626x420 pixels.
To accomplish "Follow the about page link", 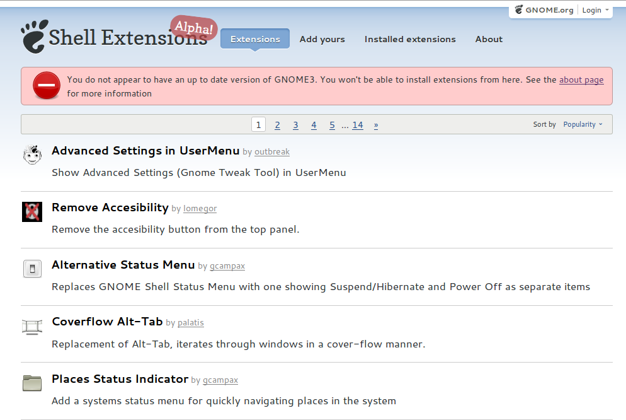I will 581,80.
